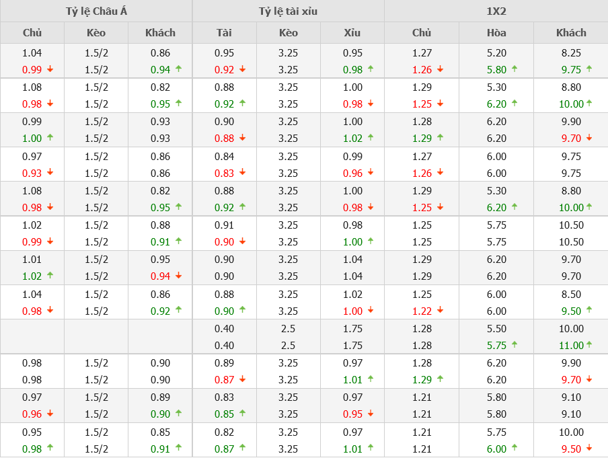The height and width of the screenshot is (458, 608).
Task: Select the up arrow next to 0.85
Action: coord(242,414)
